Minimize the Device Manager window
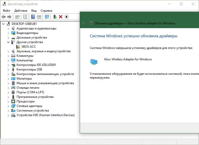 pyautogui.click(x=170, y=4)
